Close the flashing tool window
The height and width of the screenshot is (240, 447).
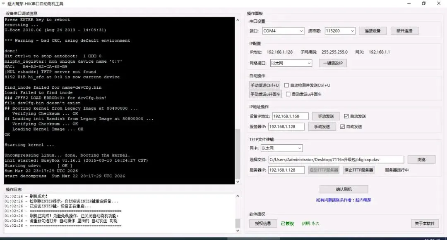(439, 3)
